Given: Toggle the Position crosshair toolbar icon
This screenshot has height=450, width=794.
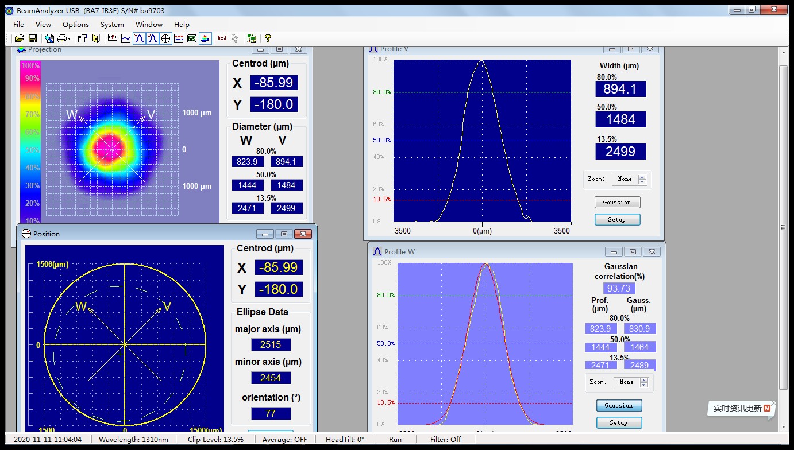Looking at the screenshot, I should (x=165, y=38).
